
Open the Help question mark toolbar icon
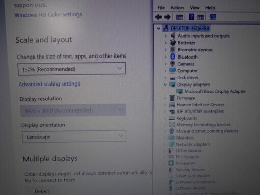[x=191, y=17]
